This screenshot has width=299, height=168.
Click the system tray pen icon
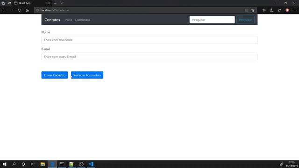[x=281, y=164]
